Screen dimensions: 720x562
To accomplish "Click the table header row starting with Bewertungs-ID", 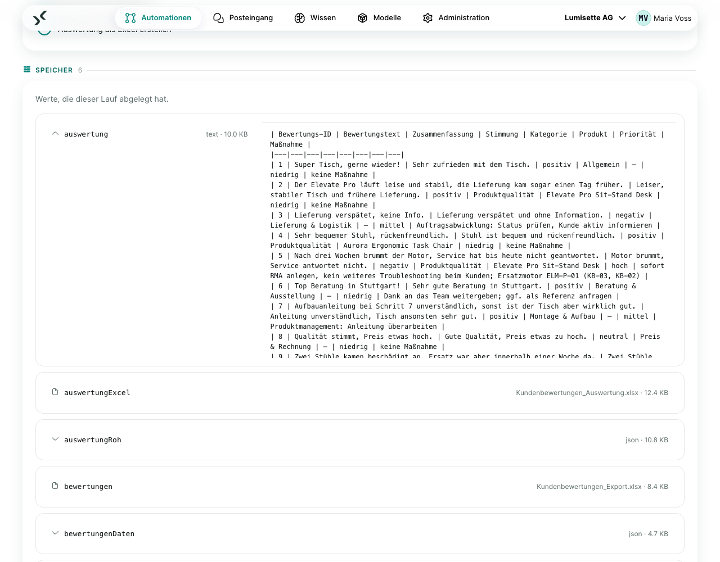I will click(467, 139).
